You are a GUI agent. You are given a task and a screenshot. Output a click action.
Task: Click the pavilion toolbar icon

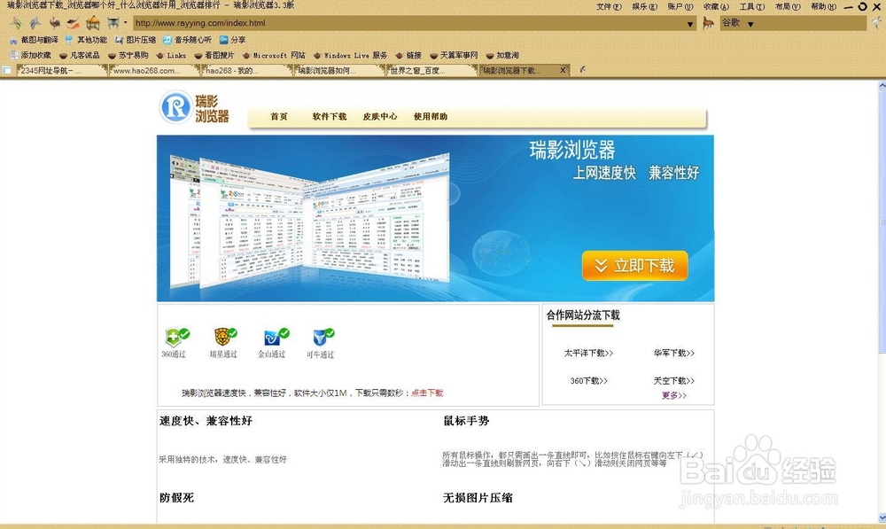(93, 23)
